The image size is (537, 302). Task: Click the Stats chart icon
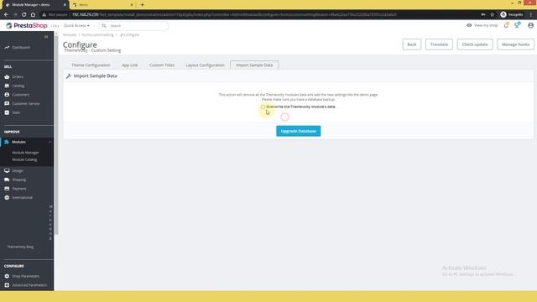[7, 112]
